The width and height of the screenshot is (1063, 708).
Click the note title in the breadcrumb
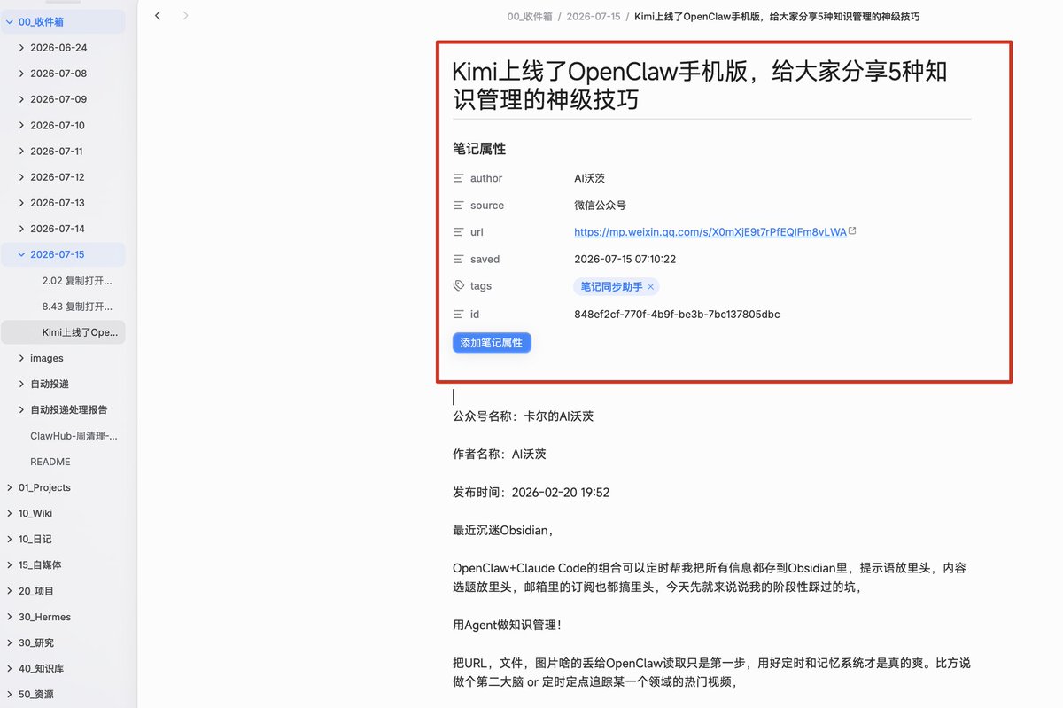pyautogui.click(x=777, y=17)
